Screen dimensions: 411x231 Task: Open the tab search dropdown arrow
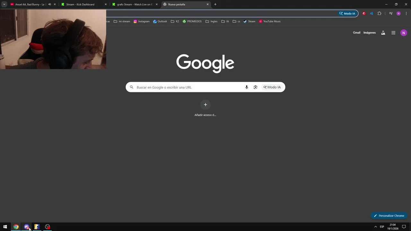pyautogui.click(x=4, y=4)
